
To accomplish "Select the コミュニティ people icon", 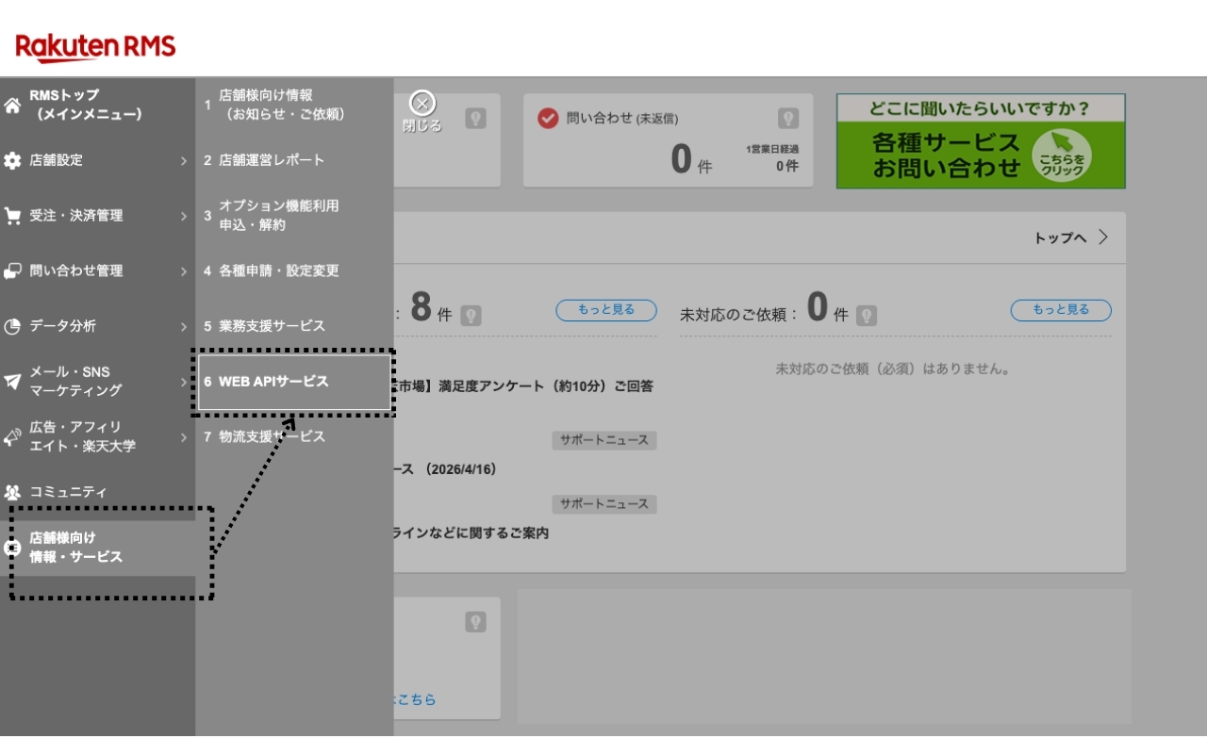I will click(x=14, y=491).
